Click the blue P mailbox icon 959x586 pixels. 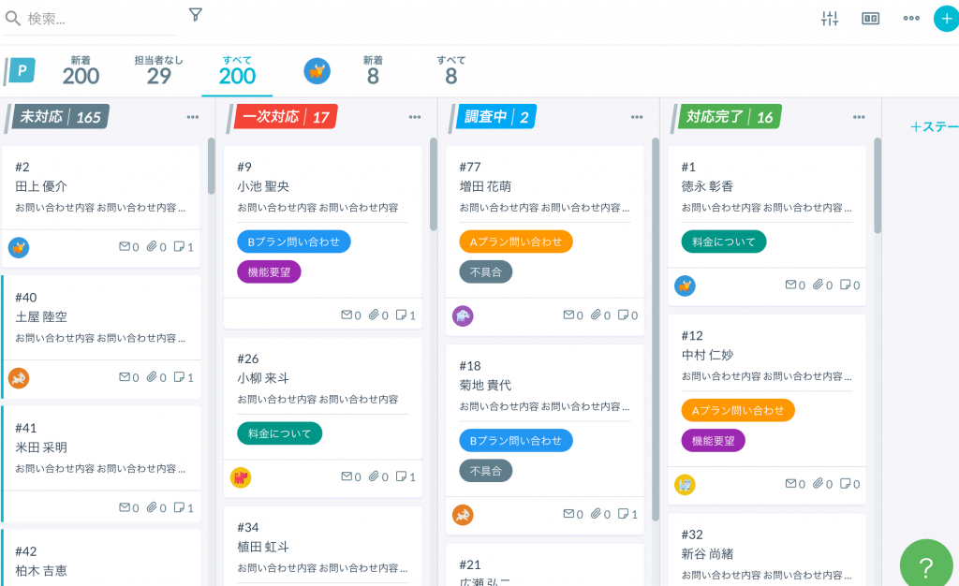pyautogui.click(x=21, y=70)
